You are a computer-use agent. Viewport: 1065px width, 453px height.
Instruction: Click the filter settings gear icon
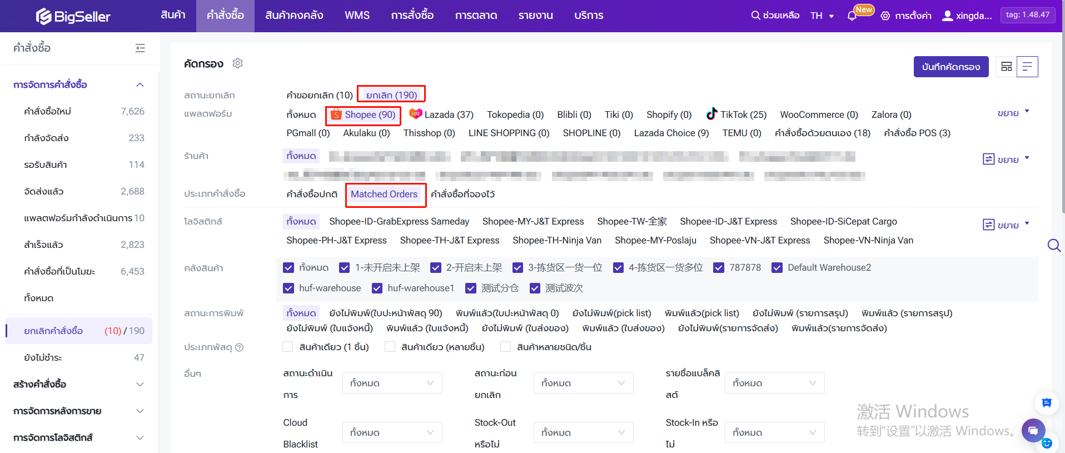click(x=238, y=63)
